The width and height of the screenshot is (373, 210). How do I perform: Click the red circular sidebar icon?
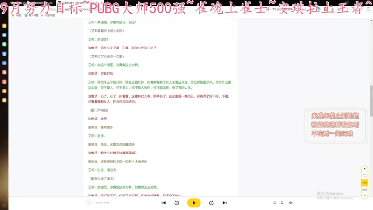[4, 72]
